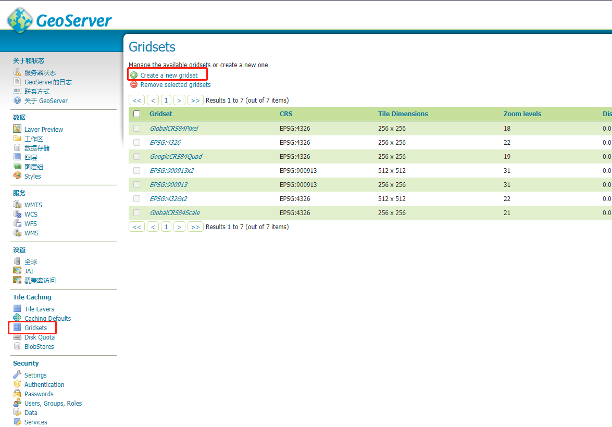The width and height of the screenshot is (612, 427).
Task: Sort table by CRS column header
Action: (286, 114)
